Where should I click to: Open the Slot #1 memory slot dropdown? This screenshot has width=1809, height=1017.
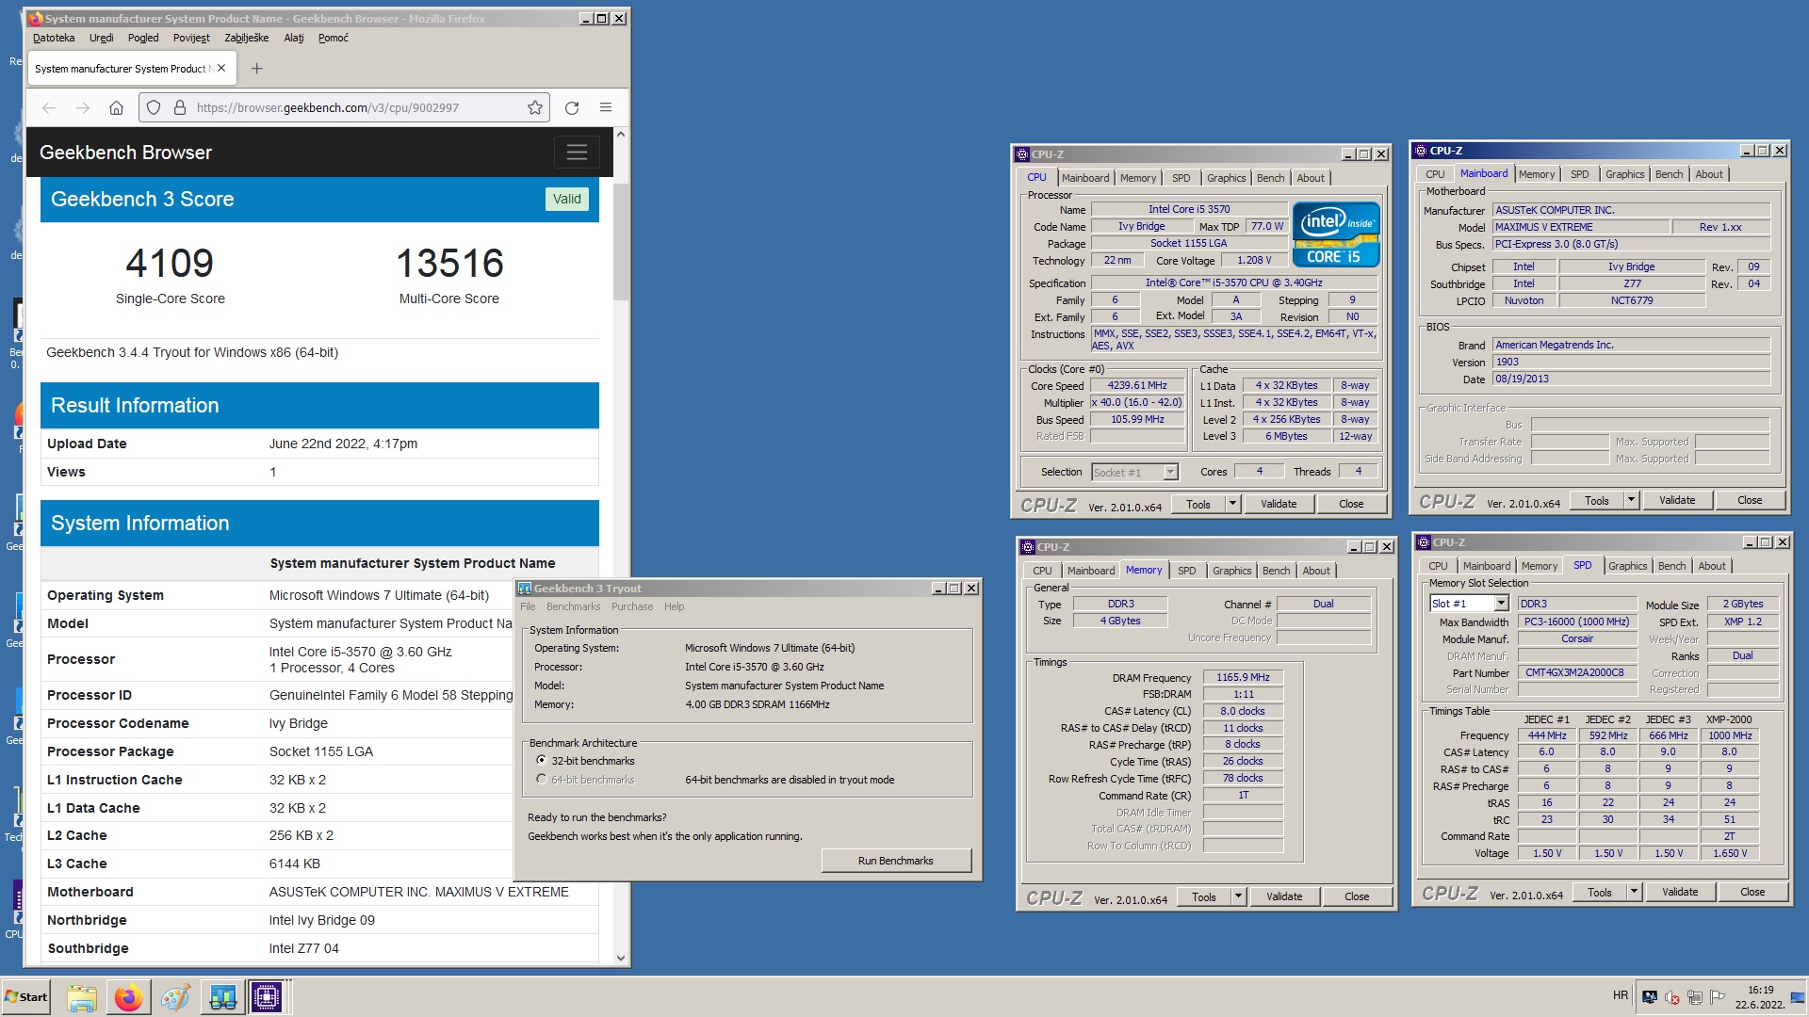pos(1501,604)
